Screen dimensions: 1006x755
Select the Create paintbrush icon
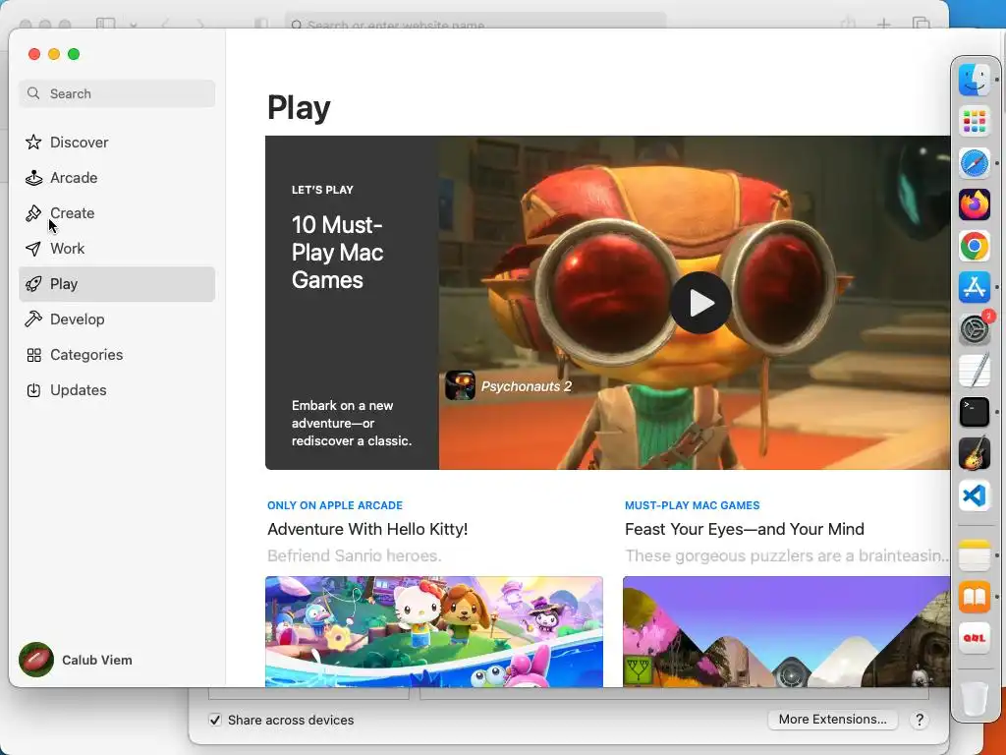[33, 212]
